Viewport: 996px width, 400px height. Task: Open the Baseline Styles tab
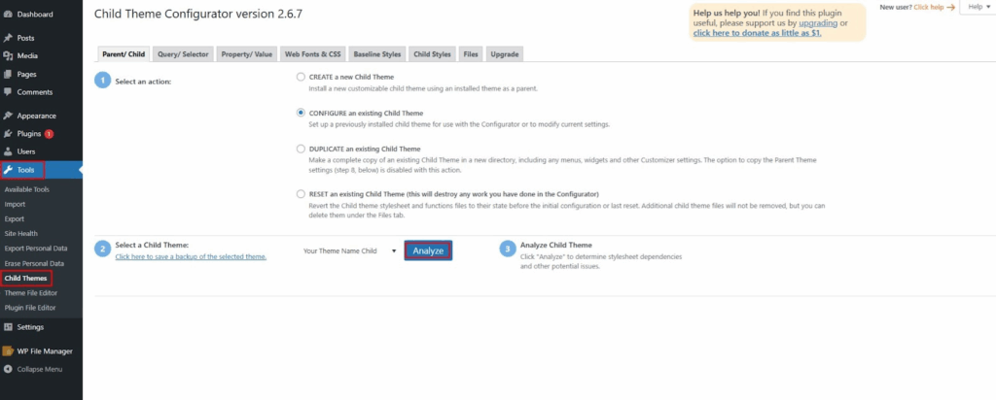(x=377, y=53)
